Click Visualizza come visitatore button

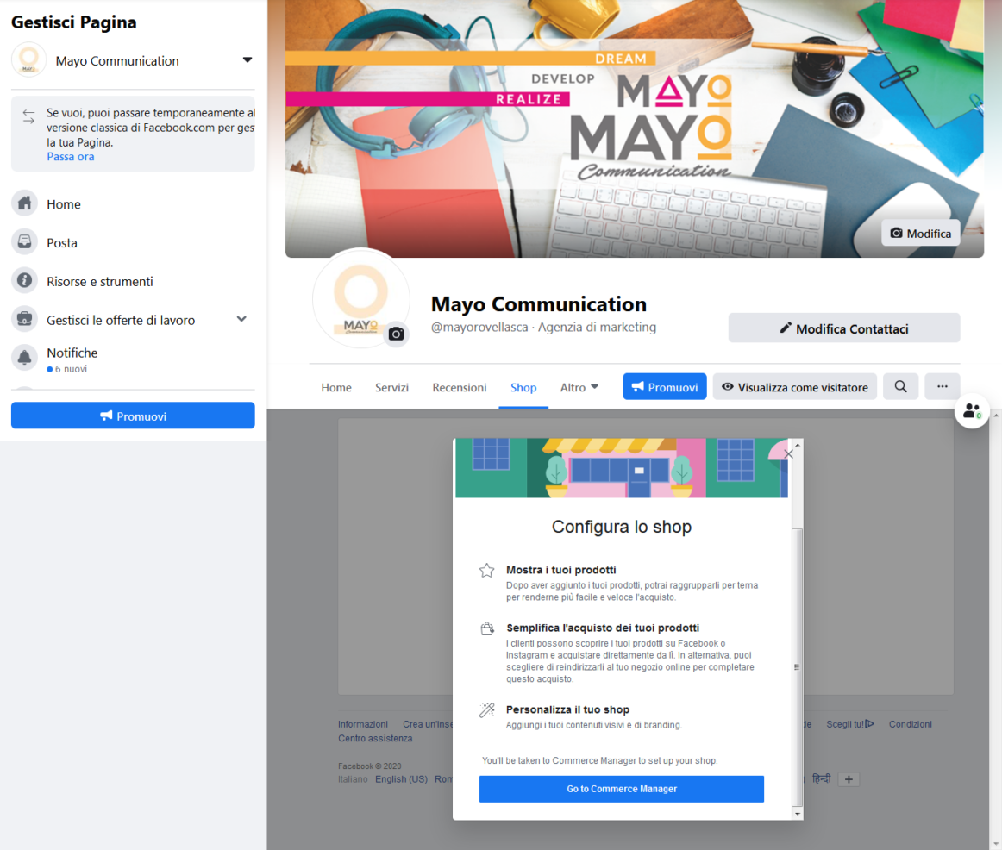(794, 386)
